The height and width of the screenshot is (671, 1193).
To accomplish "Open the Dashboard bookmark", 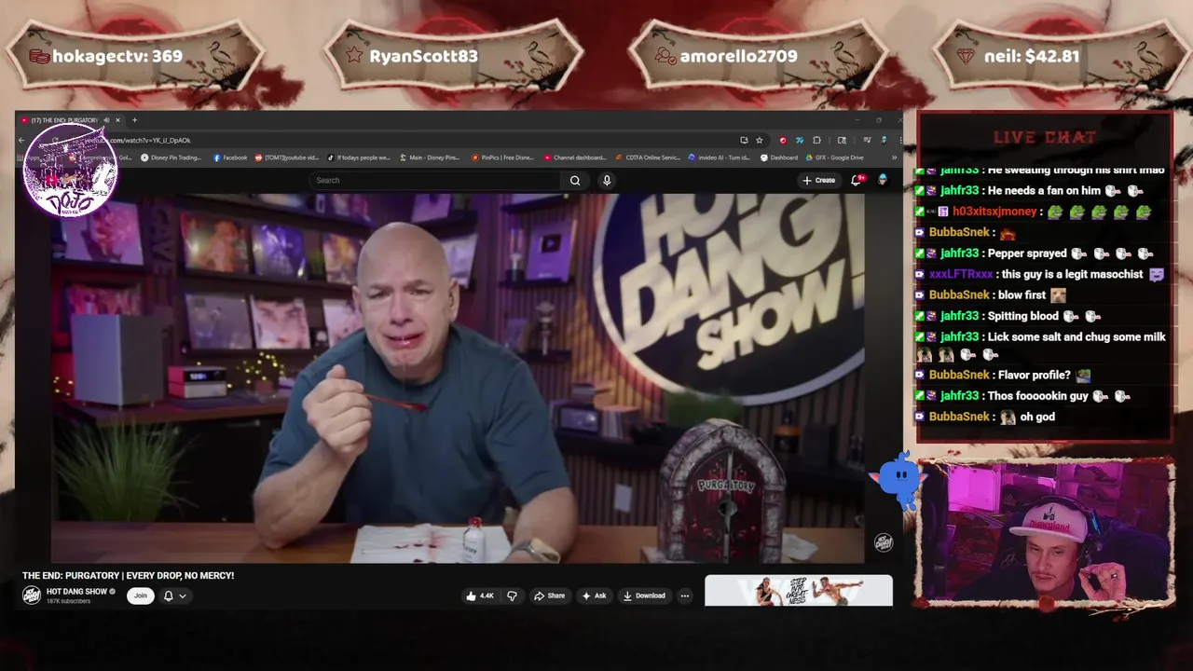I will coord(779,157).
